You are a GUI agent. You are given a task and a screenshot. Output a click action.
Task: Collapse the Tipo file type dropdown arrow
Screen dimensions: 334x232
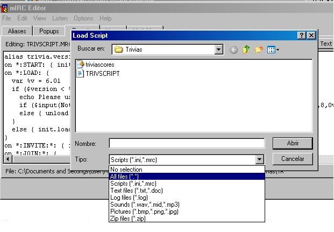point(259,159)
